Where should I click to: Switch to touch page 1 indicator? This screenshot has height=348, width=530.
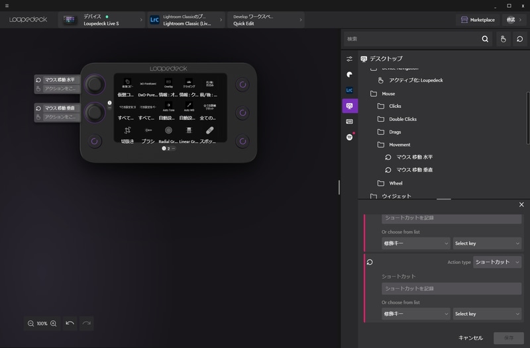(164, 148)
